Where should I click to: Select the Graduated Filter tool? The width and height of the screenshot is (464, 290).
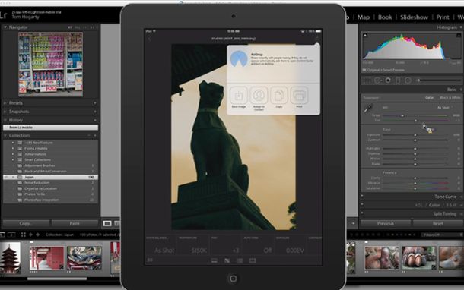pyautogui.click(x=398, y=80)
